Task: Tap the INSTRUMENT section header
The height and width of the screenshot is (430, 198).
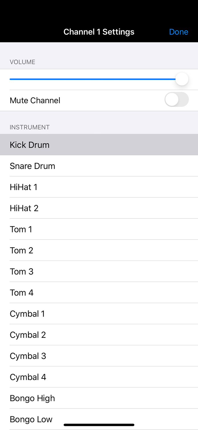Action: click(30, 127)
